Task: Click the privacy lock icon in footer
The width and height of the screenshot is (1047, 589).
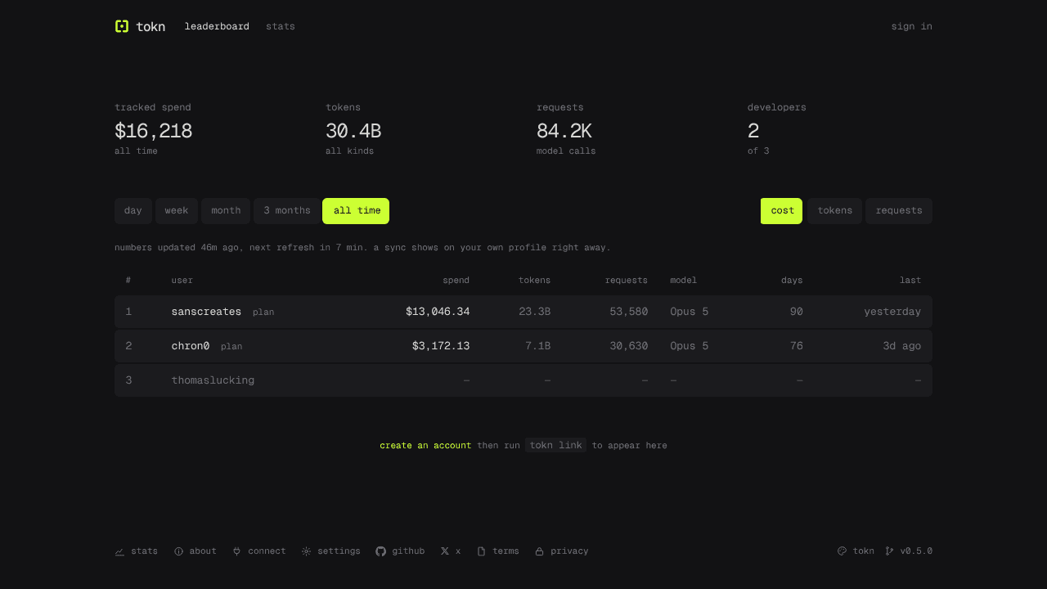Action: 539,551
